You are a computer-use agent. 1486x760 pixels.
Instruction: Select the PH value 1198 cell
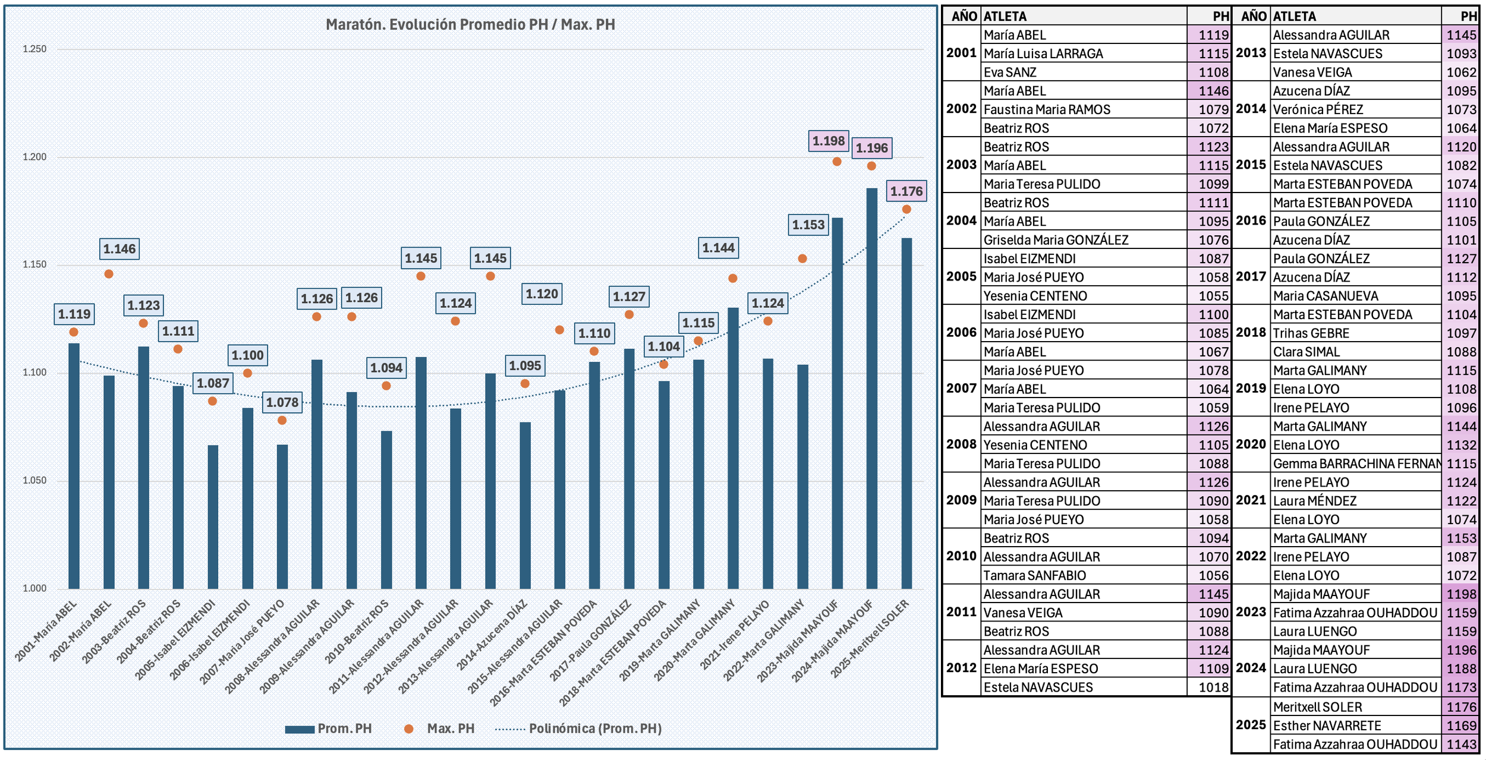(x=1460, y=594)
